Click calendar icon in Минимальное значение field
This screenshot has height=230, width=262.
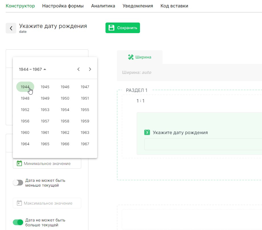19,163
